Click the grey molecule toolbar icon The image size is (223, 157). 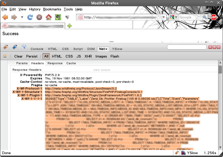(x=67, y=17)
